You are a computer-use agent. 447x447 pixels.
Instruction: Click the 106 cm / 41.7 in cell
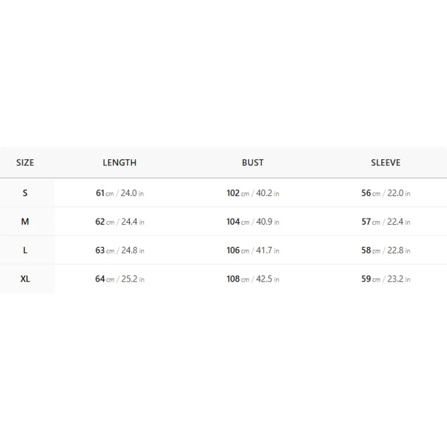(253, 250)
